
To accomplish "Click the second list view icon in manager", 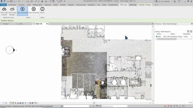I will pyautogui.click(x=191, y=31).
